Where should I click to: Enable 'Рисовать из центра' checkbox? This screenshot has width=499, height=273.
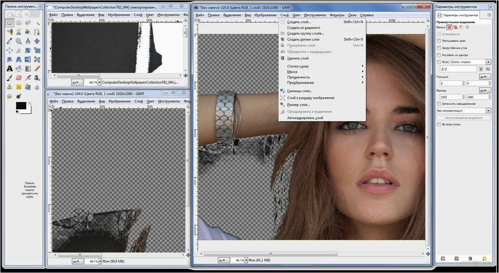439,55
